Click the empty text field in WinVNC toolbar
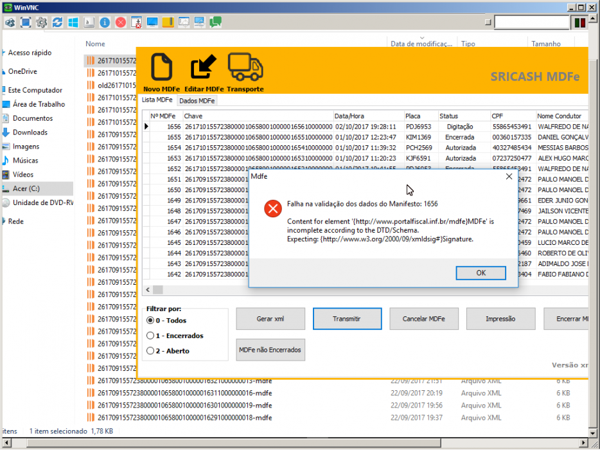Viewport: 600px width, 450px height. pyautogui.click(x=532, y=22)
